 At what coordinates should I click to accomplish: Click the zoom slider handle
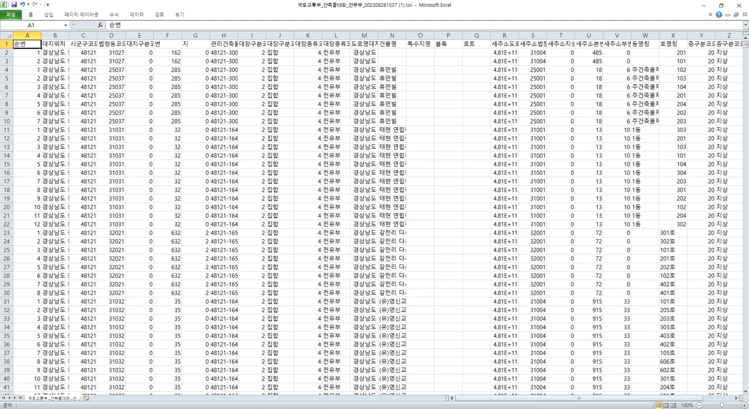coord(722,405)
